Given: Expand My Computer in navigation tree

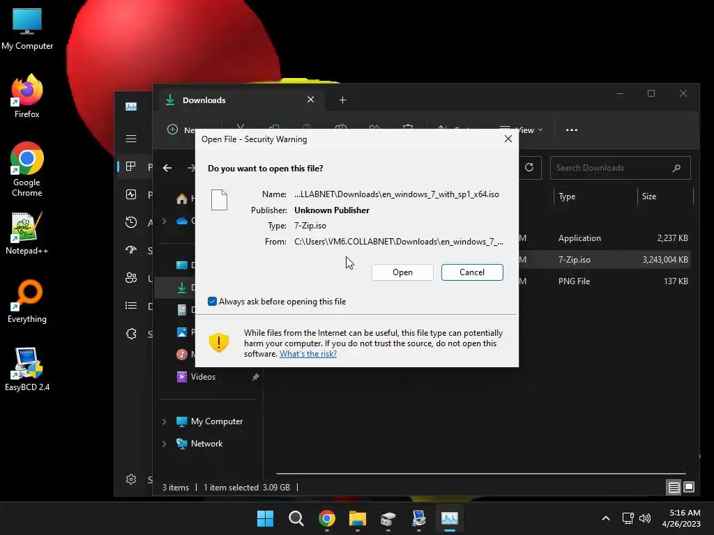Looking at the screenshot, I should [x=165, y=421].
